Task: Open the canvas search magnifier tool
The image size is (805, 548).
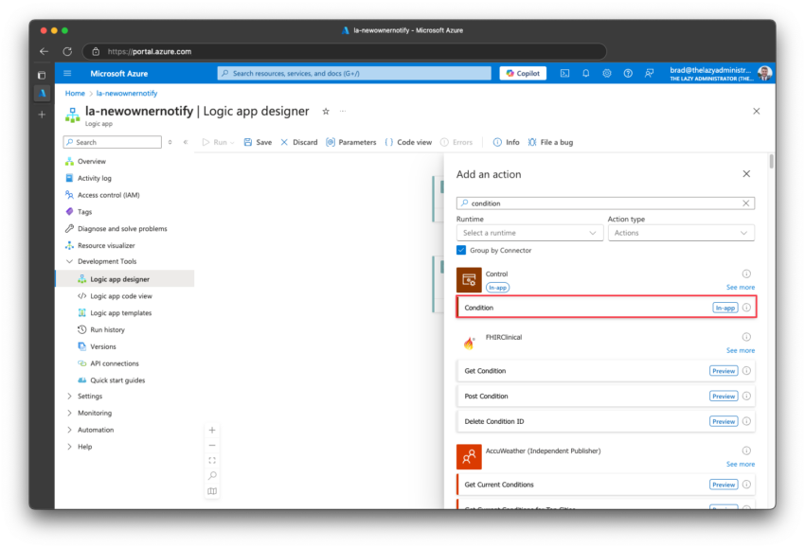Action: (x=212, y=476)
